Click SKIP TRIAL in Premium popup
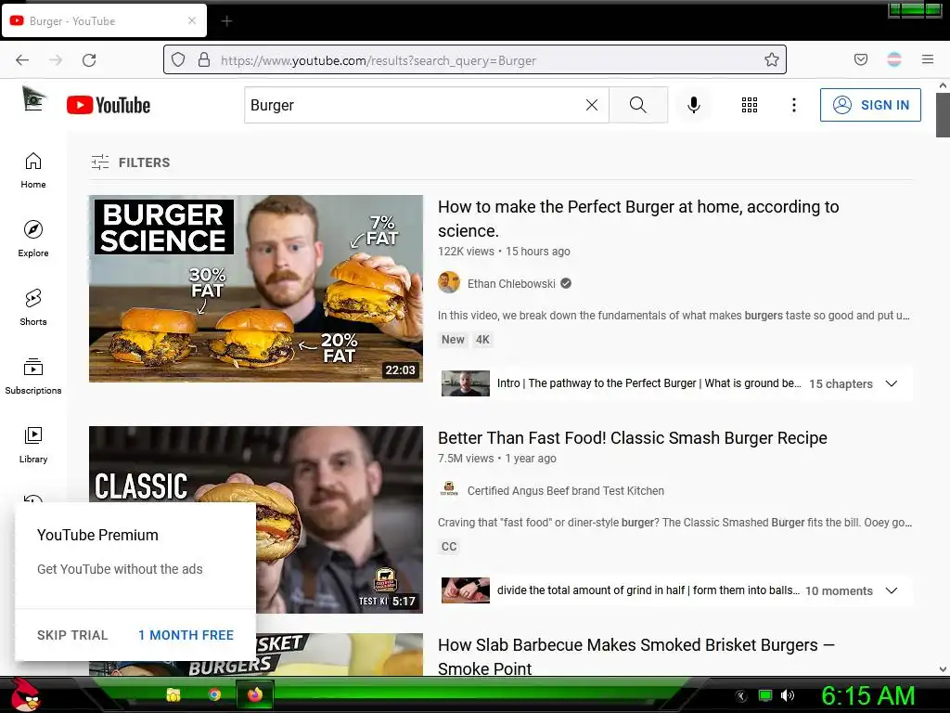The width and height of the screenshot is (950, 713). (x=72, y=635)
